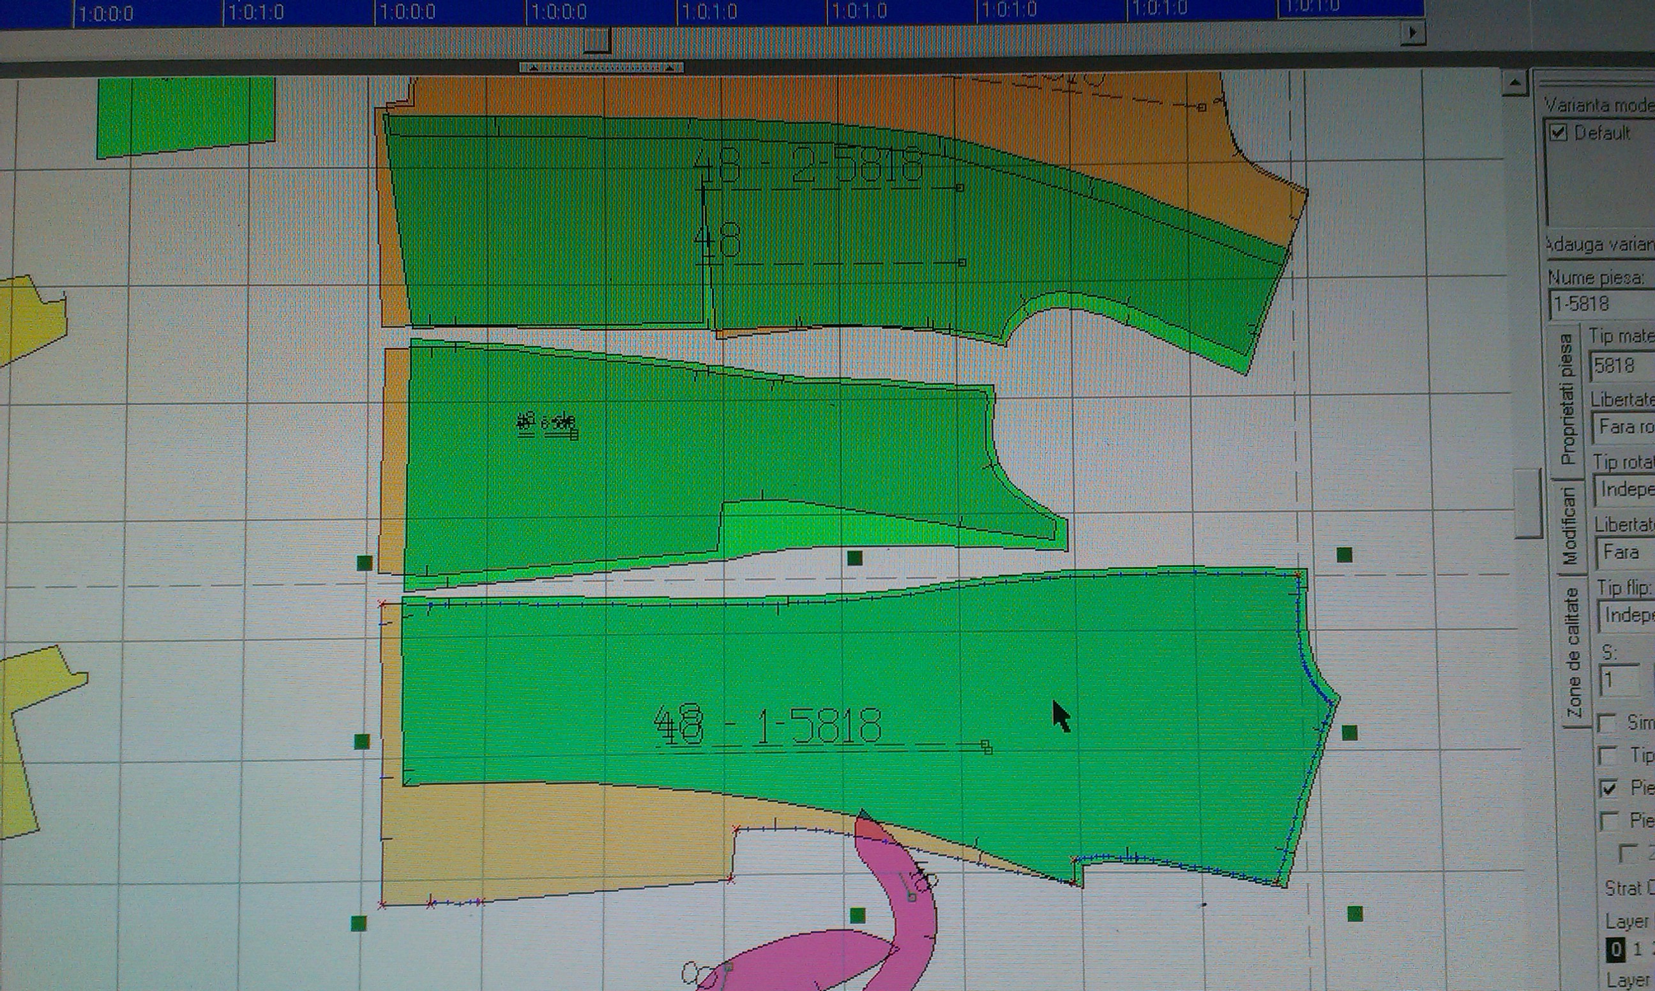Toggle the Sim checkbox
The height and width of the screenshot is (991, 1655).
click(x=1607, y=723)
